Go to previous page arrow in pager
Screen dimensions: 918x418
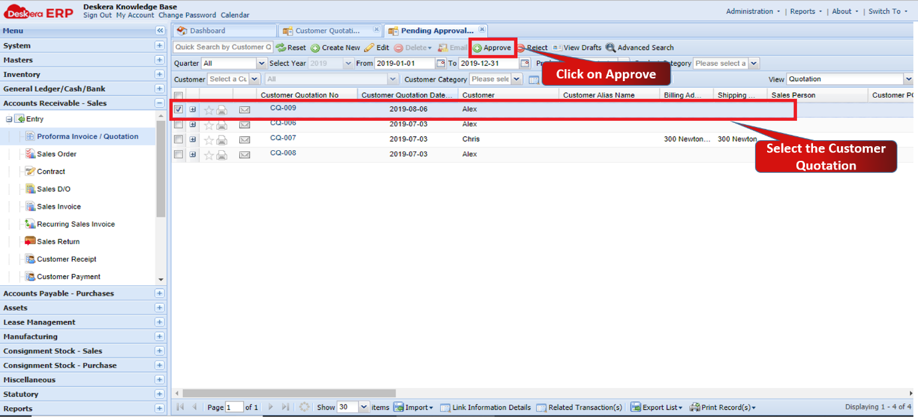pos(195,407)
